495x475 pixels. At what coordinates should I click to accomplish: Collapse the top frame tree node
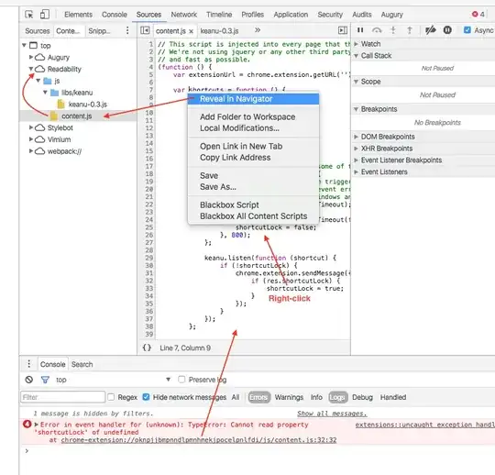point(24,46)
